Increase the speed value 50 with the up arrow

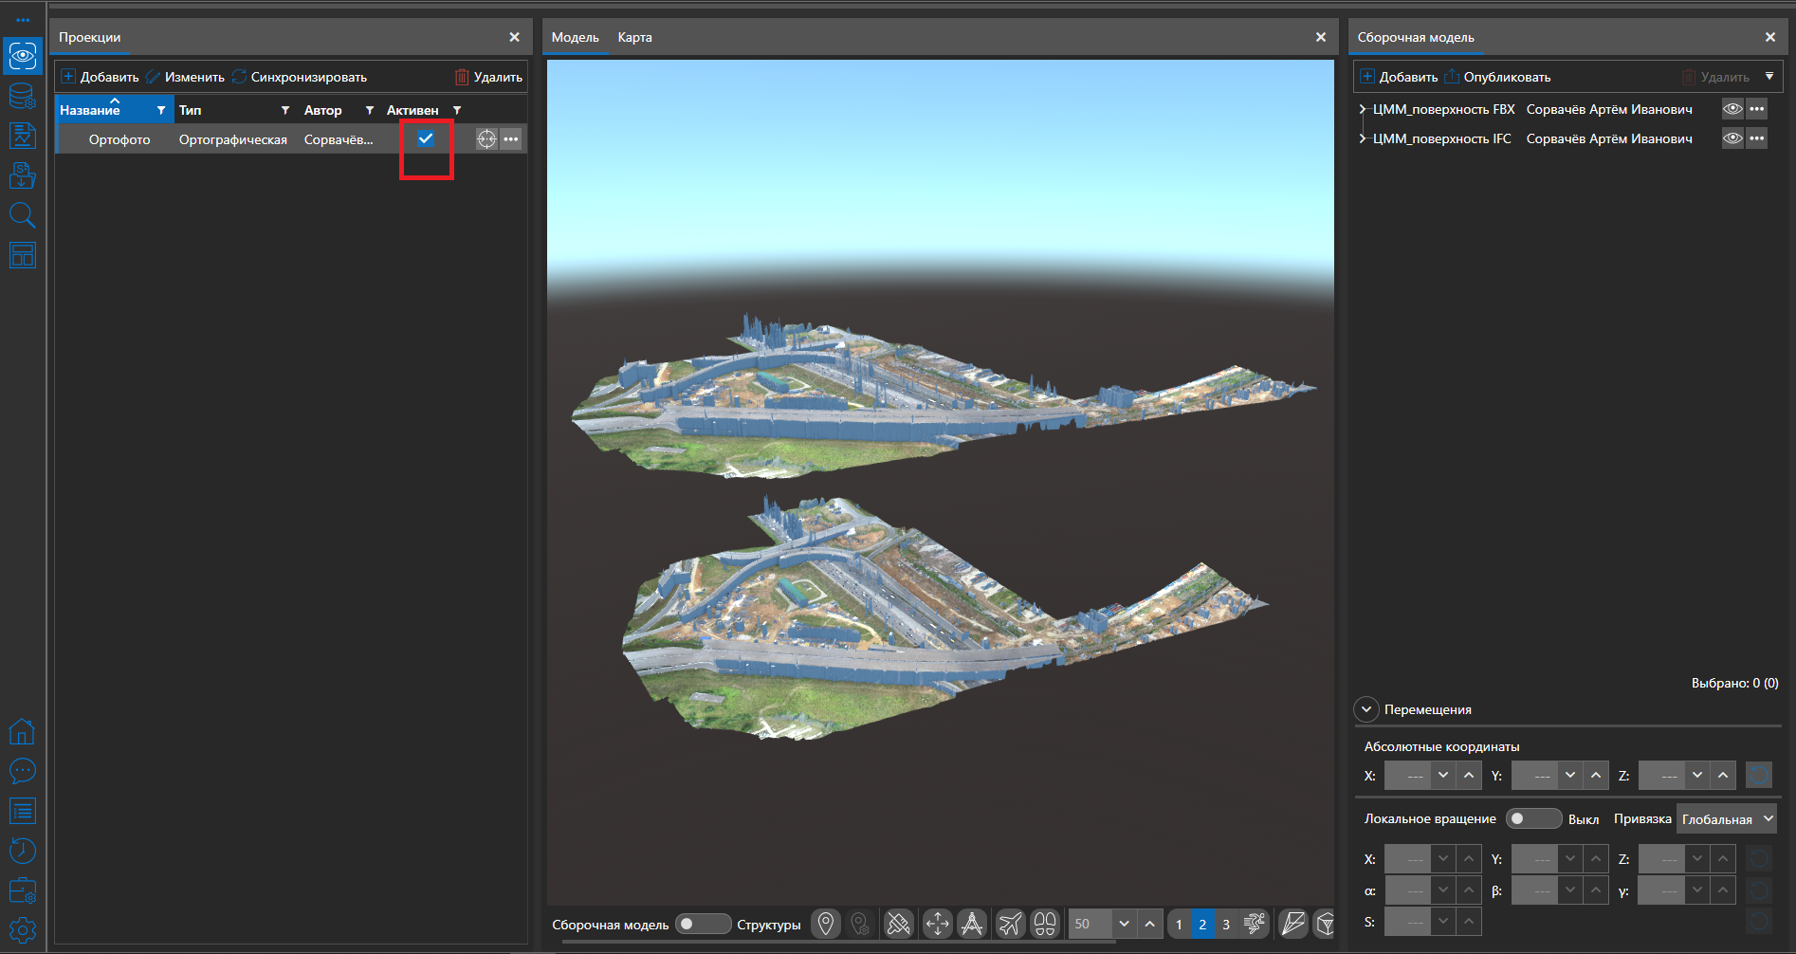[x=1150, y=924]
